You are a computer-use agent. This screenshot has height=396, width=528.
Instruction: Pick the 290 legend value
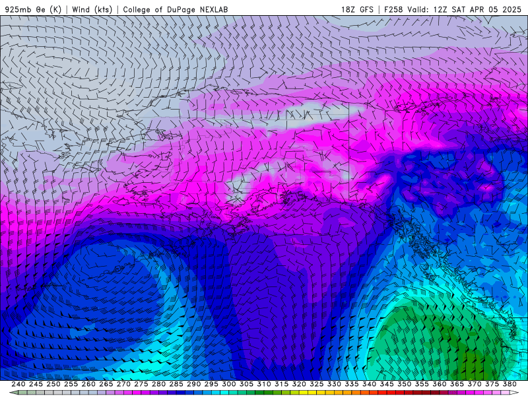(x=193, y=384)
